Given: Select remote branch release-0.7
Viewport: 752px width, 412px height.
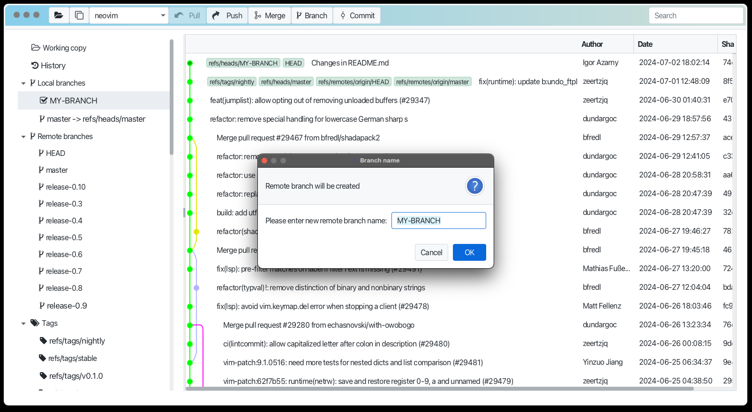Looking at the screenshot, I should [60, 271].
